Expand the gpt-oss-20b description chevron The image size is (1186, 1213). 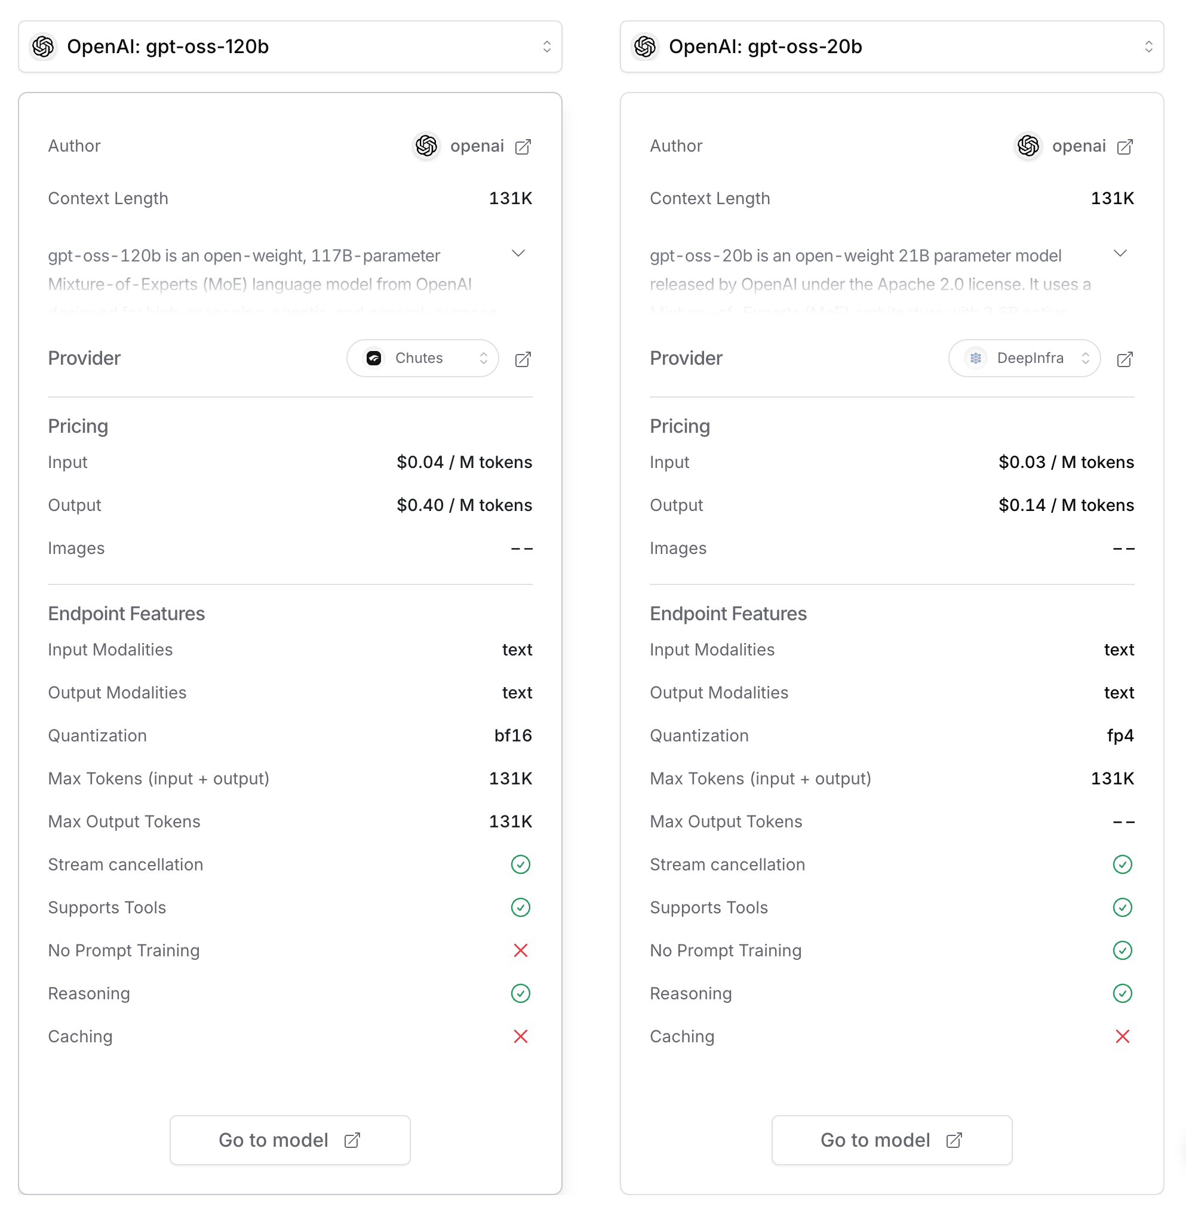click(x=1119, y=254)
